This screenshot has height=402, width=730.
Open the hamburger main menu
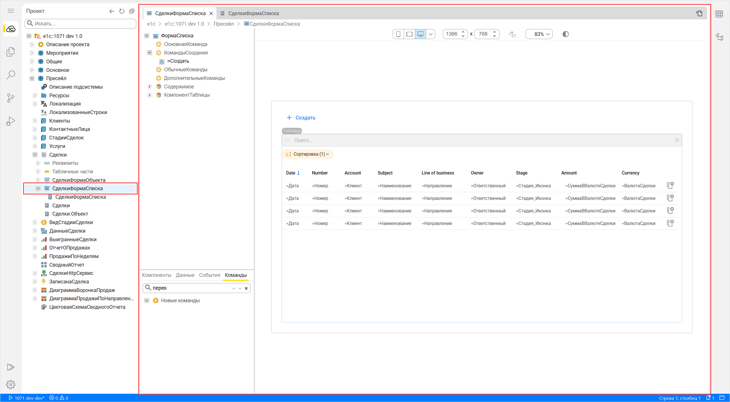tap(11, 11)
